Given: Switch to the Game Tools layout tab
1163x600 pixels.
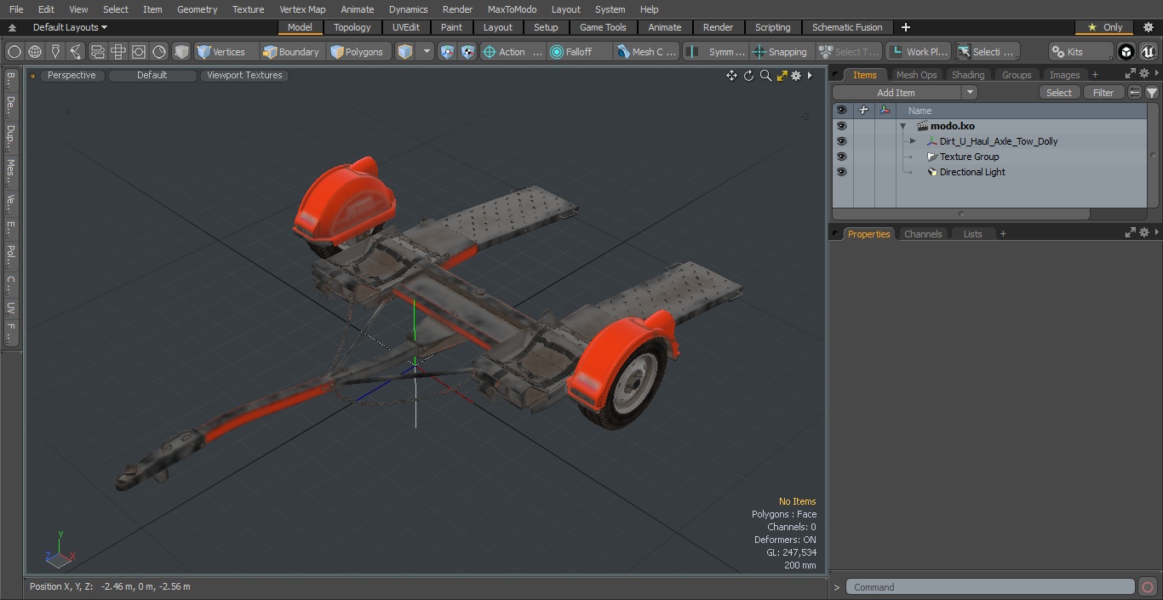Looking at the screenshot, I should pyautogui.click(x=603, y=27).
